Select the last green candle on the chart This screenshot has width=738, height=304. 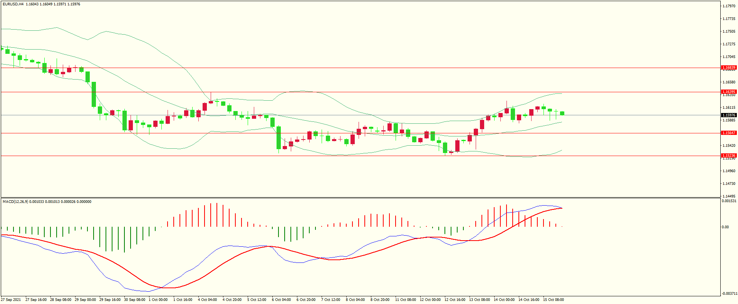[562, 113]
